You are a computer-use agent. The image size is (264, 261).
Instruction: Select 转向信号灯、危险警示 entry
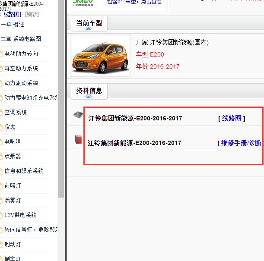point(31,230)
